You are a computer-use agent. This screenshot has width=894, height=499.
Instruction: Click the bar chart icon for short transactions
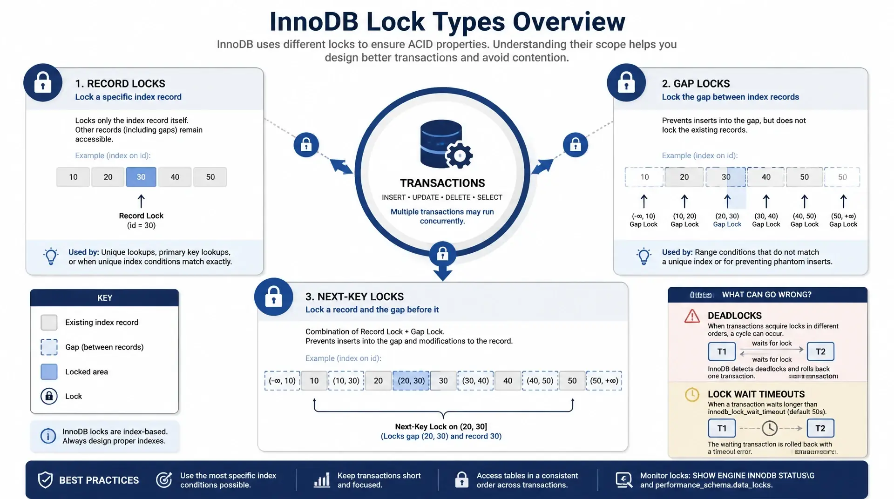pyautogui.click(x=322, y=480)
